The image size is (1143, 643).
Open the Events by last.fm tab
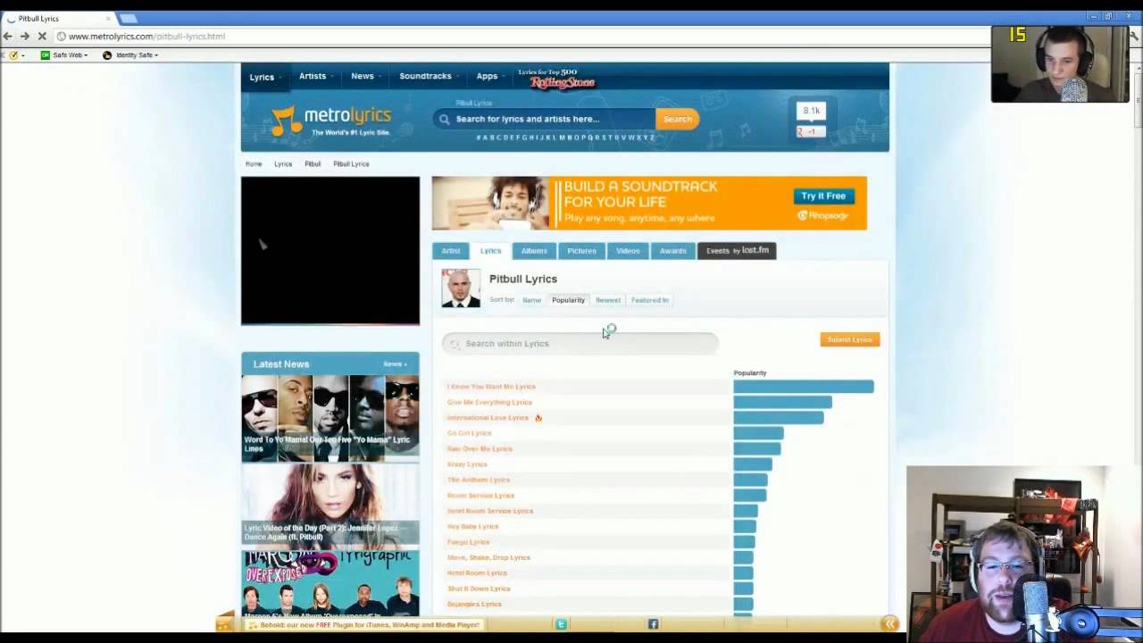tap(737, 251)
